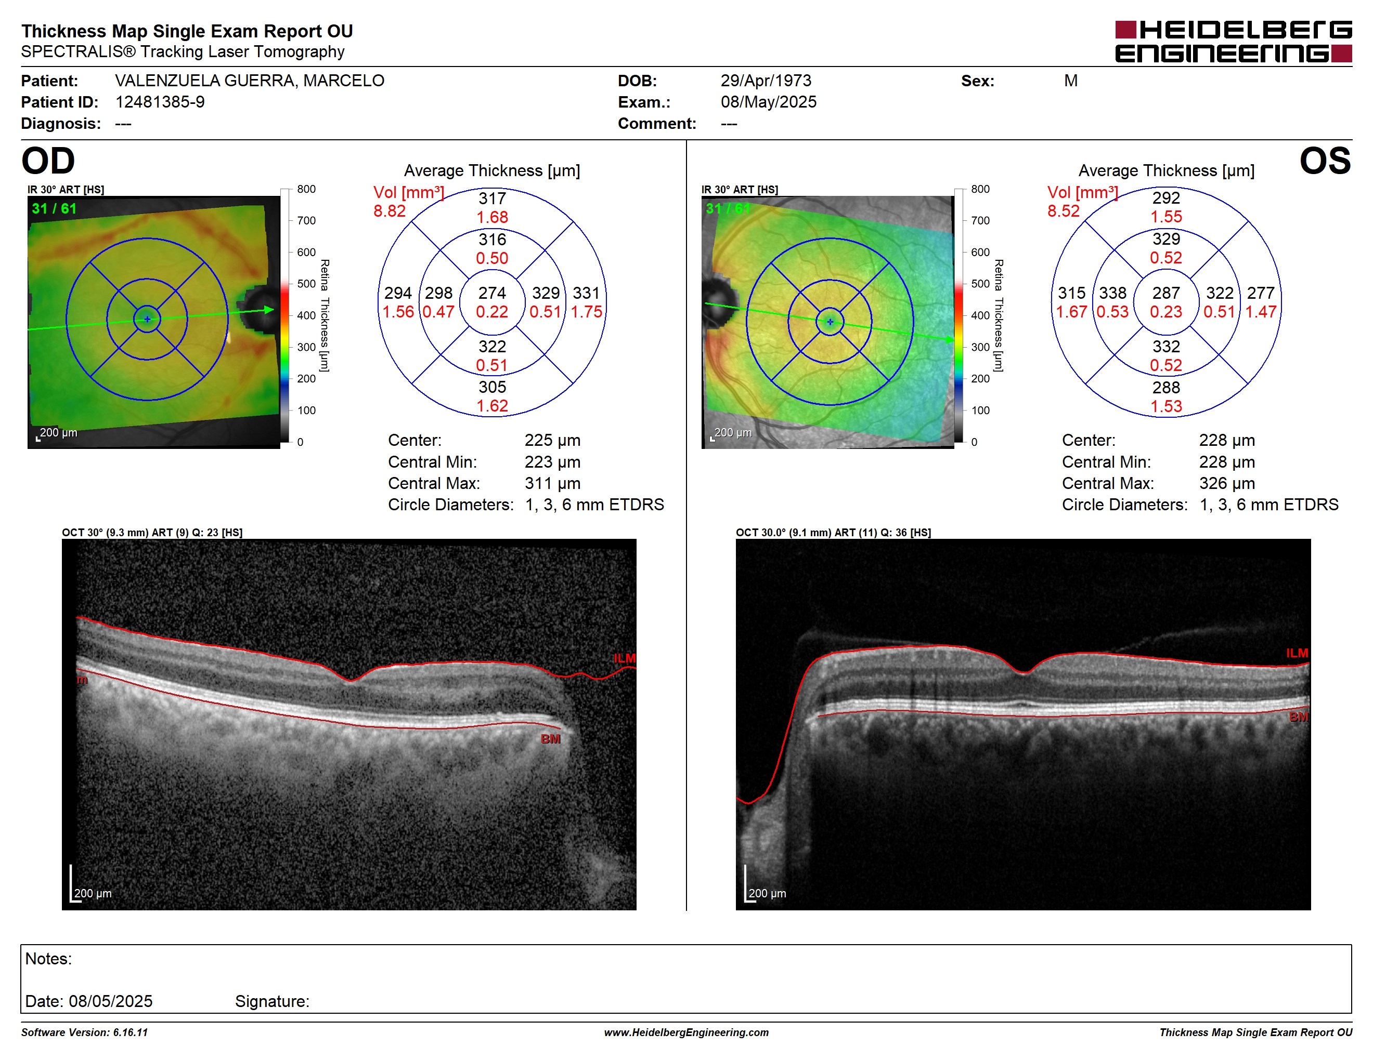Click the OS 'BM' segmentation label
Viewport: 1373px width, 1060px height.
(x=1298, y=717)
